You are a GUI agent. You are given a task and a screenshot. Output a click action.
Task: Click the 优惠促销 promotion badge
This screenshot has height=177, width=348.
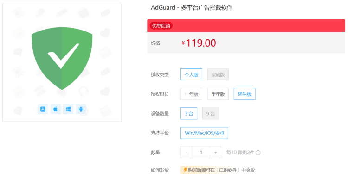[161, 25]
